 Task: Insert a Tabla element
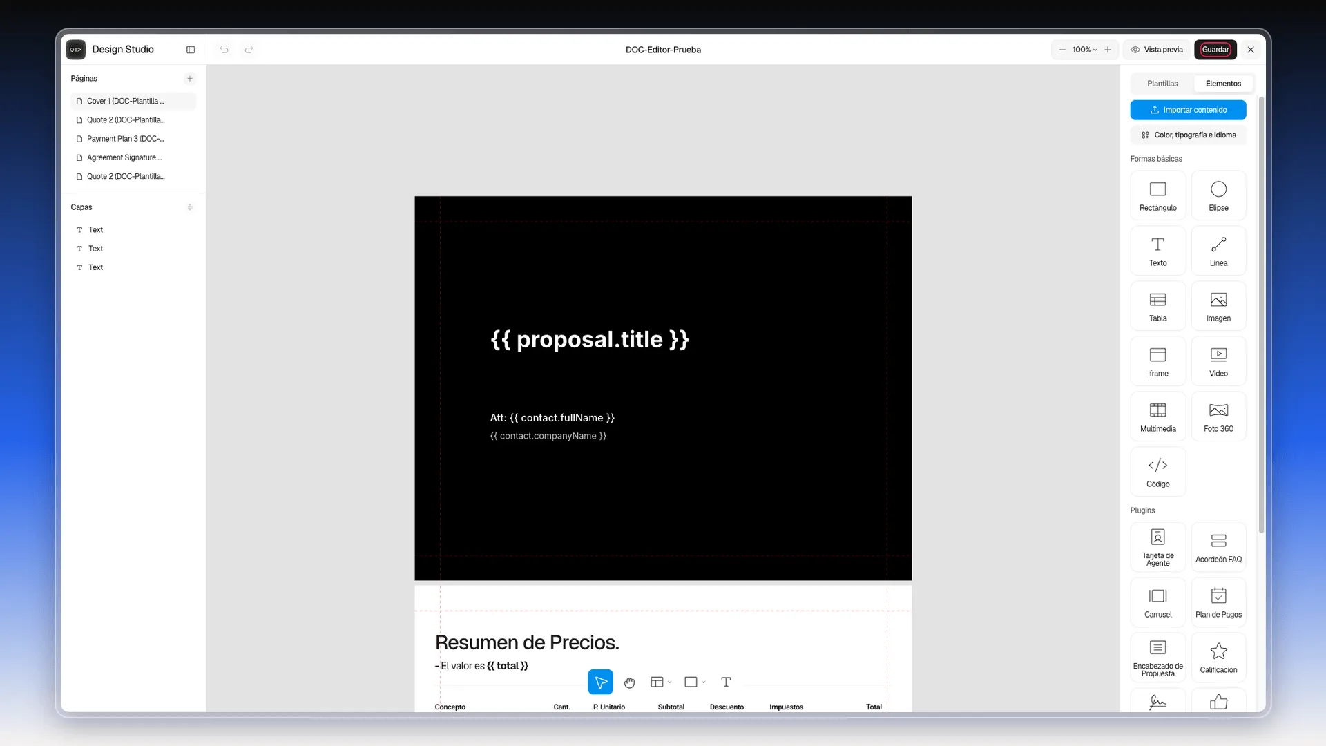pos(1157,306)
